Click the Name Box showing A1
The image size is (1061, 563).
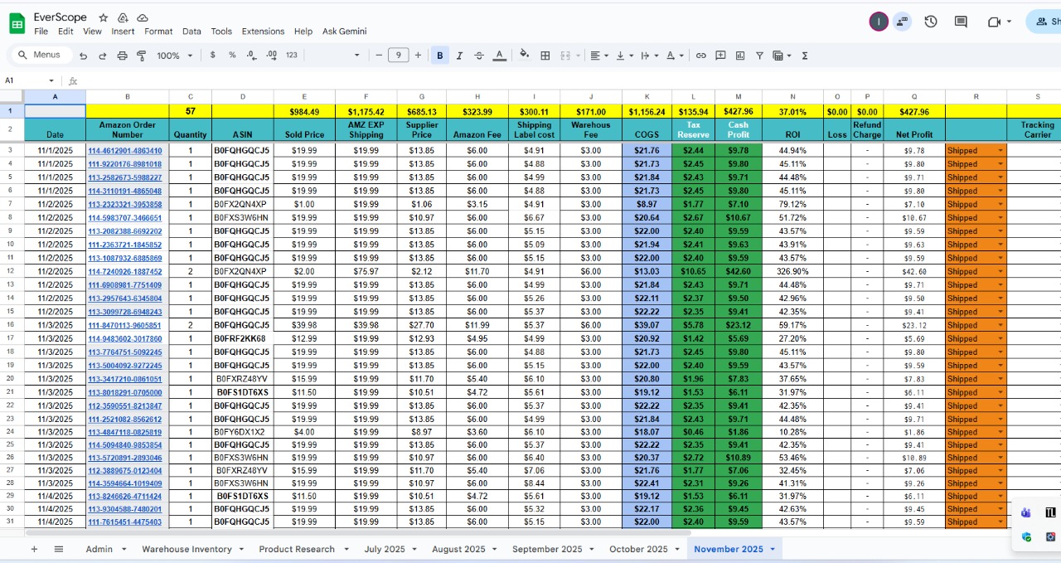pyautogui.click(x=25, y=80)
